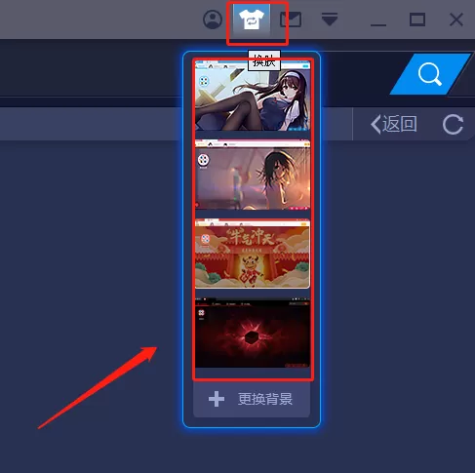Choose the red 牛气冲天 New Year skin
The image size is (475, 473).
click(x=253, y=254)
